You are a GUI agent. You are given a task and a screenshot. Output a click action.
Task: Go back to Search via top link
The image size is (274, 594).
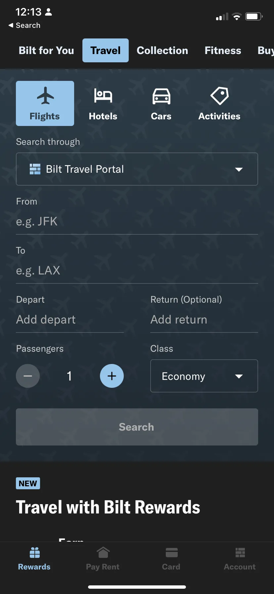click(x=24, y=25)
